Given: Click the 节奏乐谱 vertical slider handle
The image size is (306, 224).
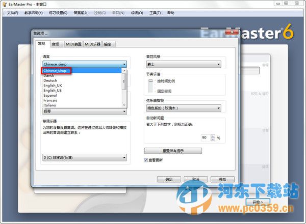Looking at the screenshot, I should tap(150, 80).
